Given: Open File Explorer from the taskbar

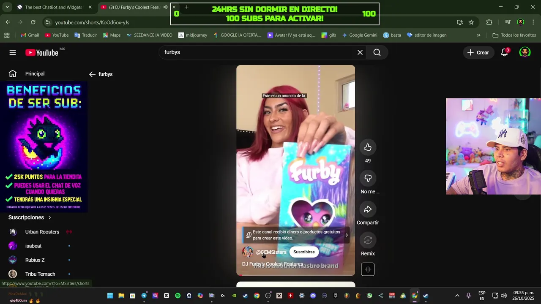Looking at the screenshot, I should [x=121, y=296].
